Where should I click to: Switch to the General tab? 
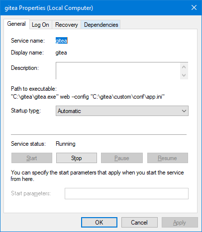[x=16, y=24]
